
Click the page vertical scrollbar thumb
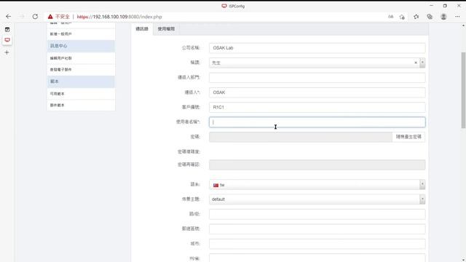[x=463, y=90]
